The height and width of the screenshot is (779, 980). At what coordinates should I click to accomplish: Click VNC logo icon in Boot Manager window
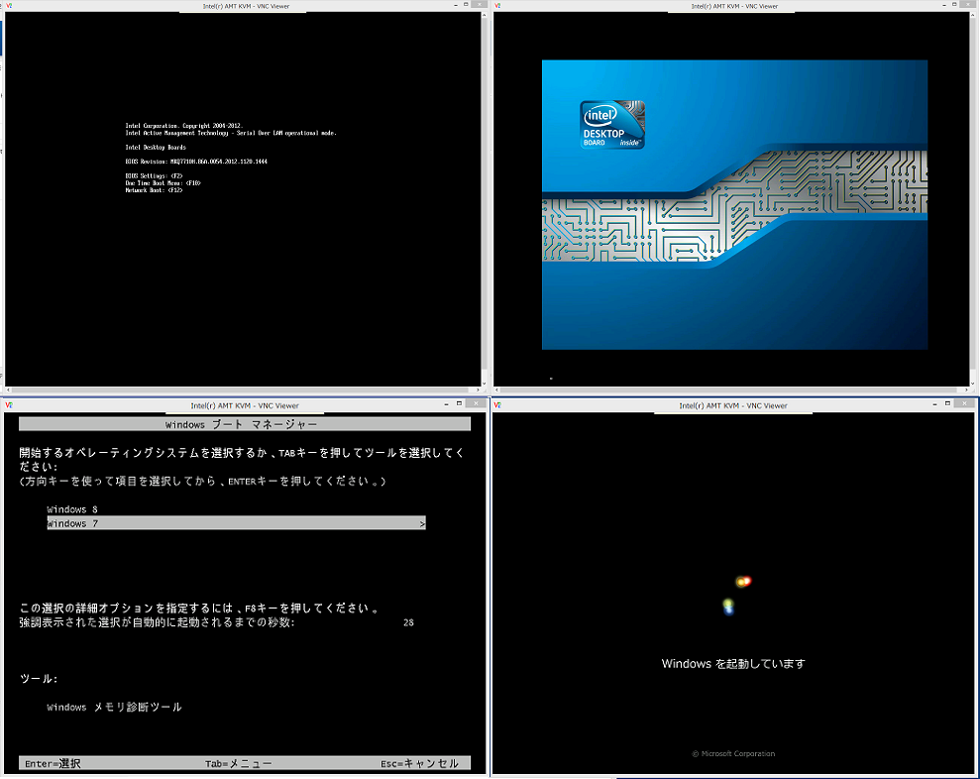(x=9, y=405)
